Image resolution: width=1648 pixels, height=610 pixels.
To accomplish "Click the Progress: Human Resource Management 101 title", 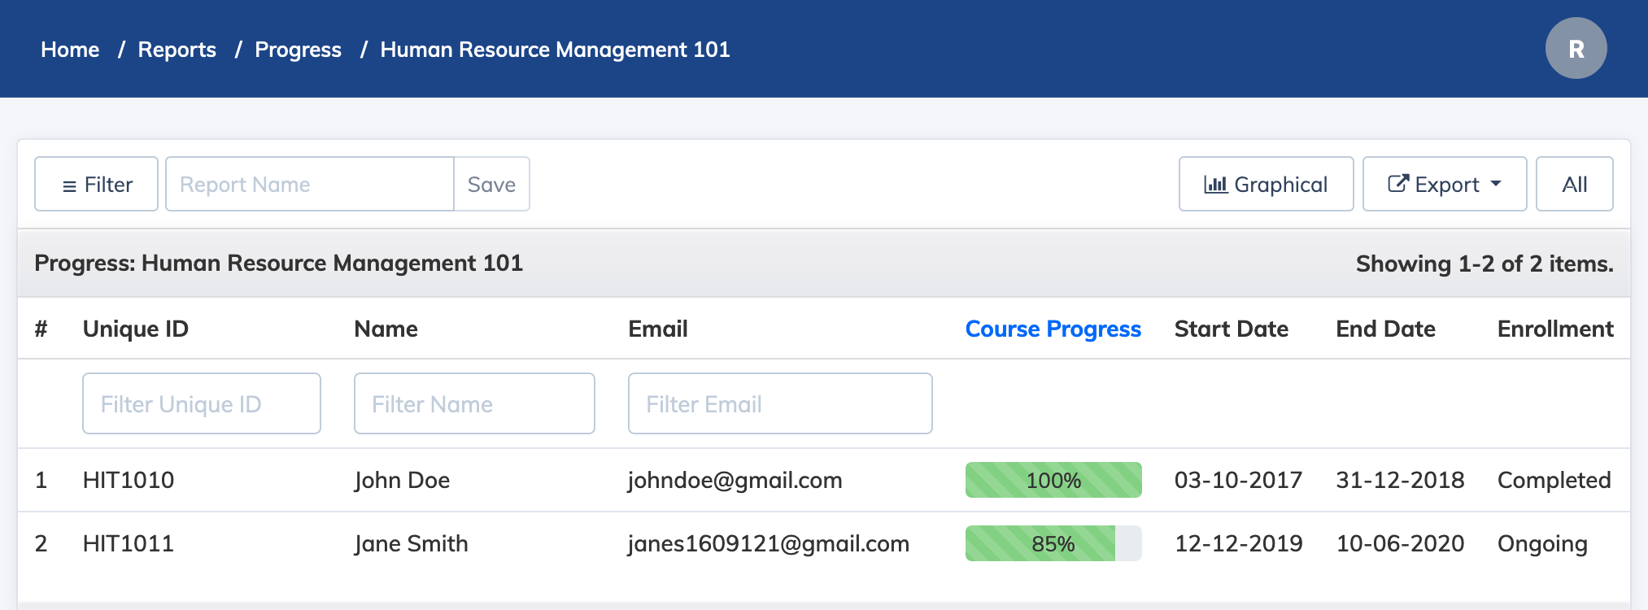I will pyautogui.click(x=278, y=264).
